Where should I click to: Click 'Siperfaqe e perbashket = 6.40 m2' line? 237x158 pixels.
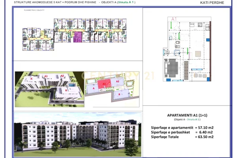(x=182, y=132)
